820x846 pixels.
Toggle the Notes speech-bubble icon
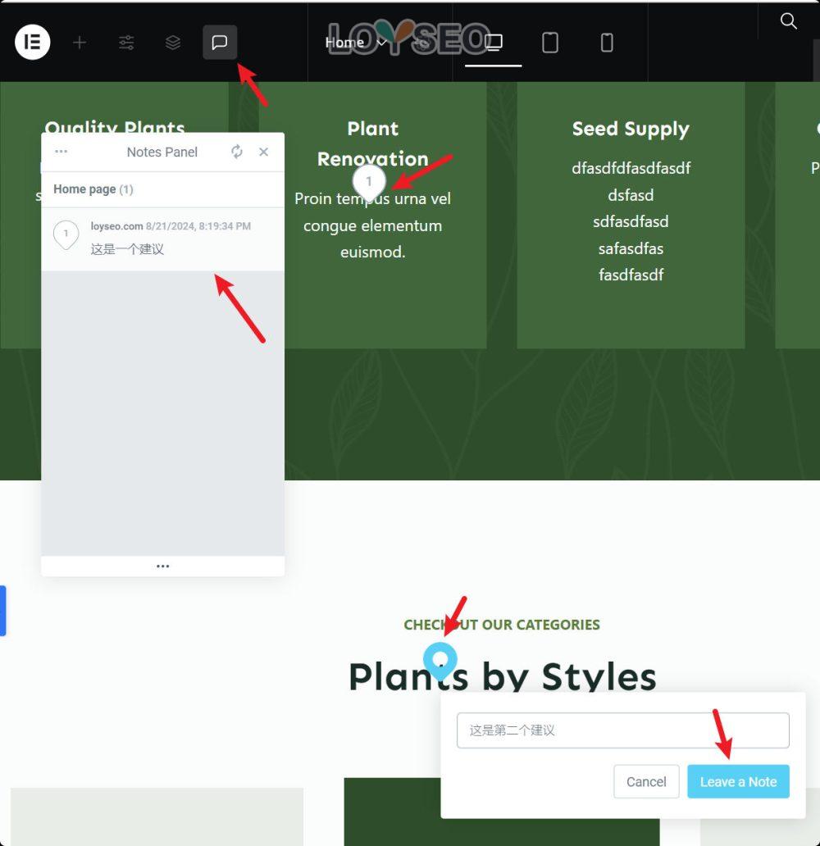click(220, 42)
